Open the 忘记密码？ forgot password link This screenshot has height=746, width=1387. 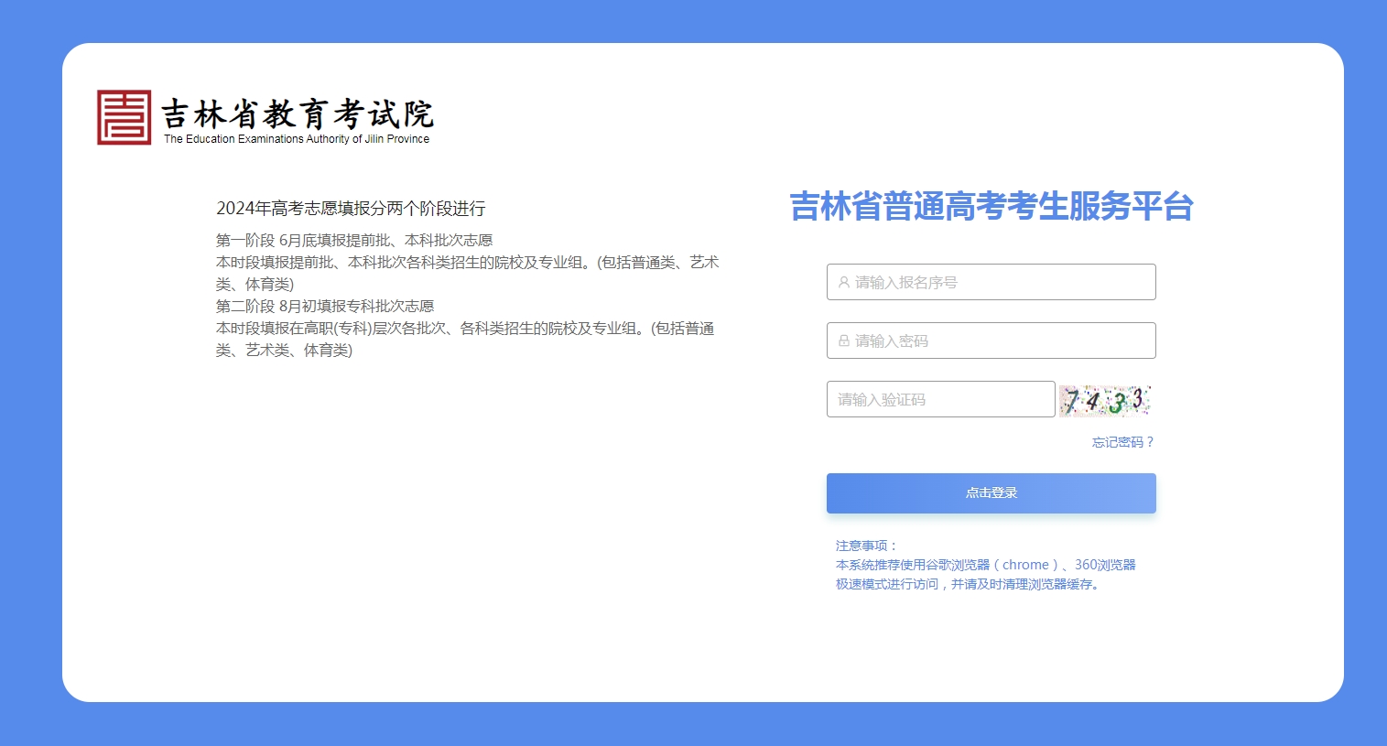[1122, 442]
